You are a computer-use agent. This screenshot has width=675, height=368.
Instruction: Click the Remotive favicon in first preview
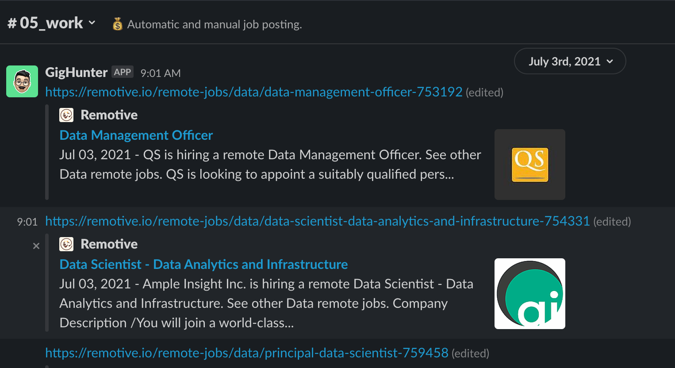point(66,115)
